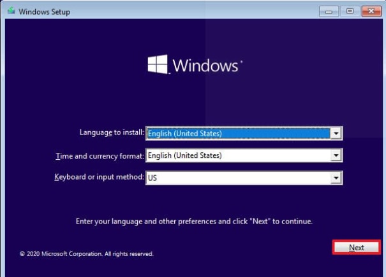Click the Windows Setup title bar icon

[11, 11]
